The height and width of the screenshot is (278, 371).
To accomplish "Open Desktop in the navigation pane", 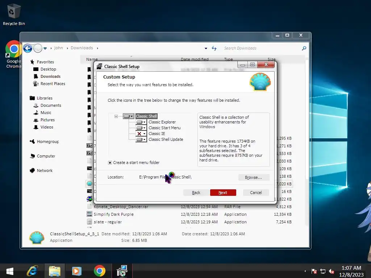I will click(x=48, y=69).
